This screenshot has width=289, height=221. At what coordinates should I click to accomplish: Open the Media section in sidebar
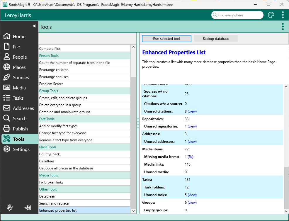[19, 88]
